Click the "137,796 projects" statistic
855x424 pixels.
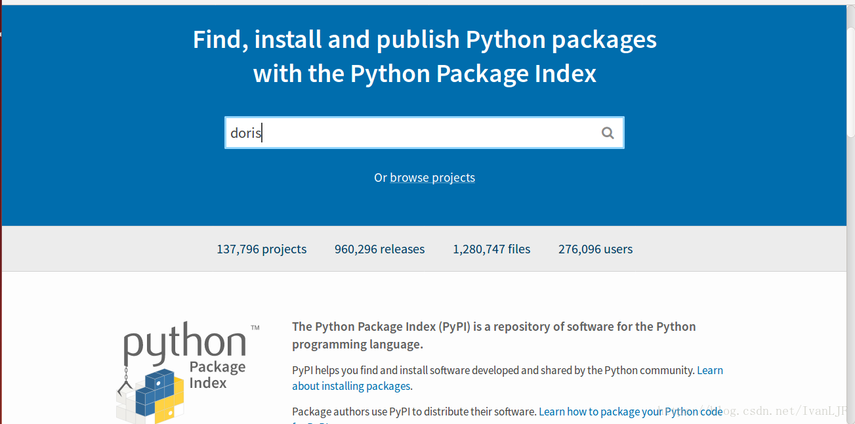(x=262, y=249)
